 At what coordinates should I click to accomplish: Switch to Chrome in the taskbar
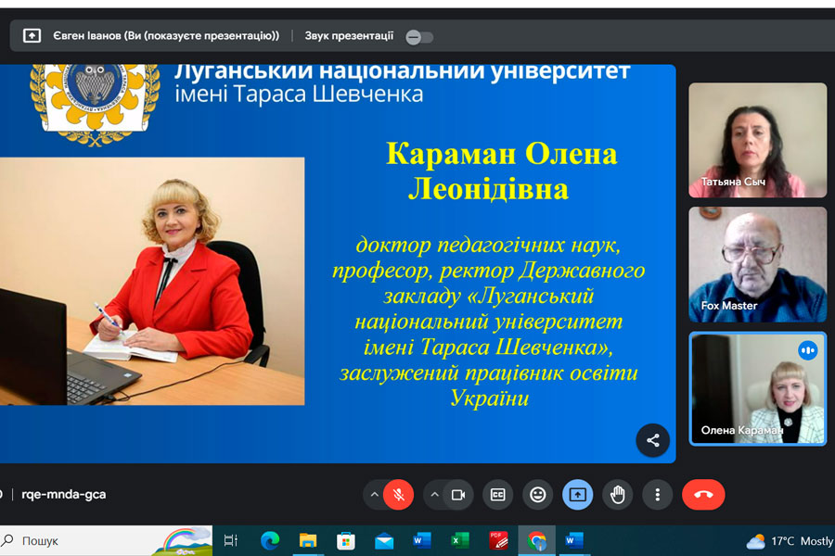tap(537, 541)
